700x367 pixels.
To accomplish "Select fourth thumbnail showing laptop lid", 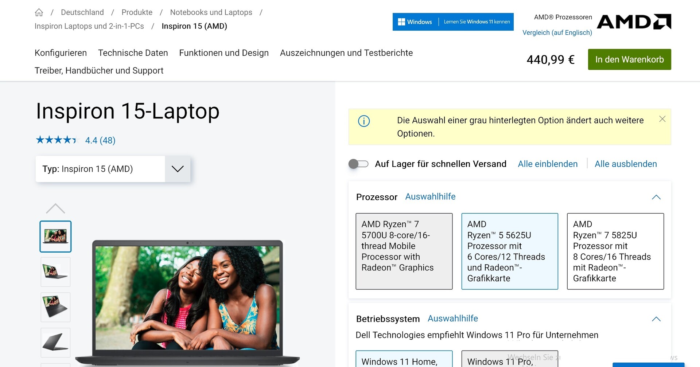I will (x=55, y=343).
